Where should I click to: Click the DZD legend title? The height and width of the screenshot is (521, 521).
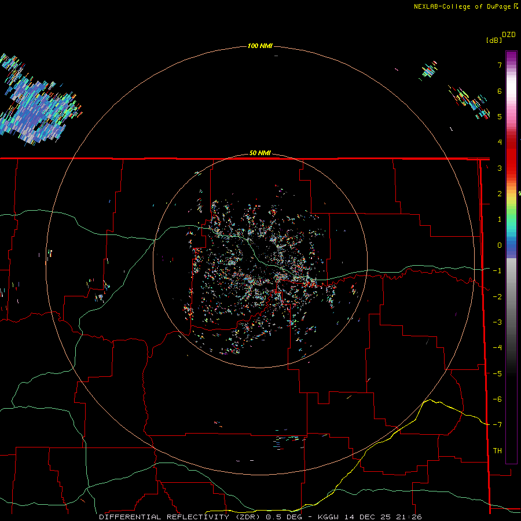click(x=509, y=35)
